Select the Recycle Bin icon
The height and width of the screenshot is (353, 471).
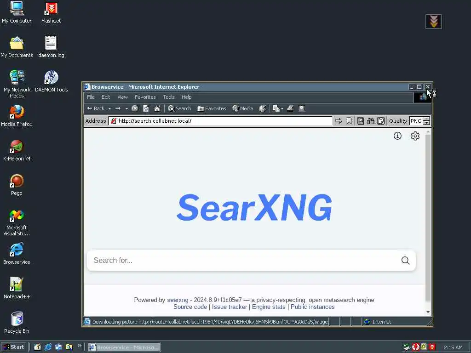(17, 323)
